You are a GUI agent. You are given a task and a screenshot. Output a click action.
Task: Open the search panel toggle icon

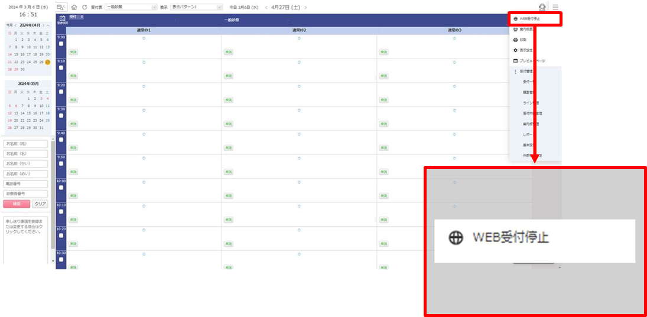(x=61, y=7)
